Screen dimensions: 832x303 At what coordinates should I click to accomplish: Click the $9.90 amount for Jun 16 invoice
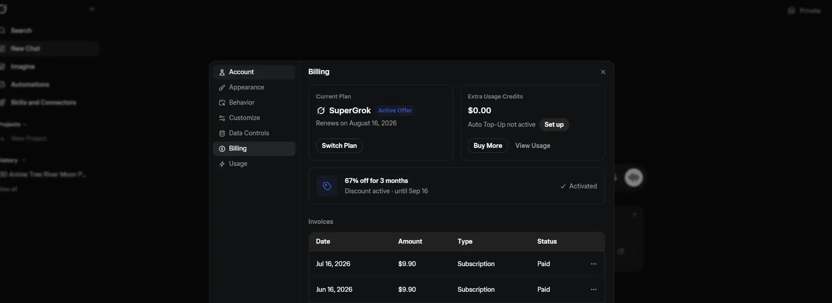pos(407,290)
